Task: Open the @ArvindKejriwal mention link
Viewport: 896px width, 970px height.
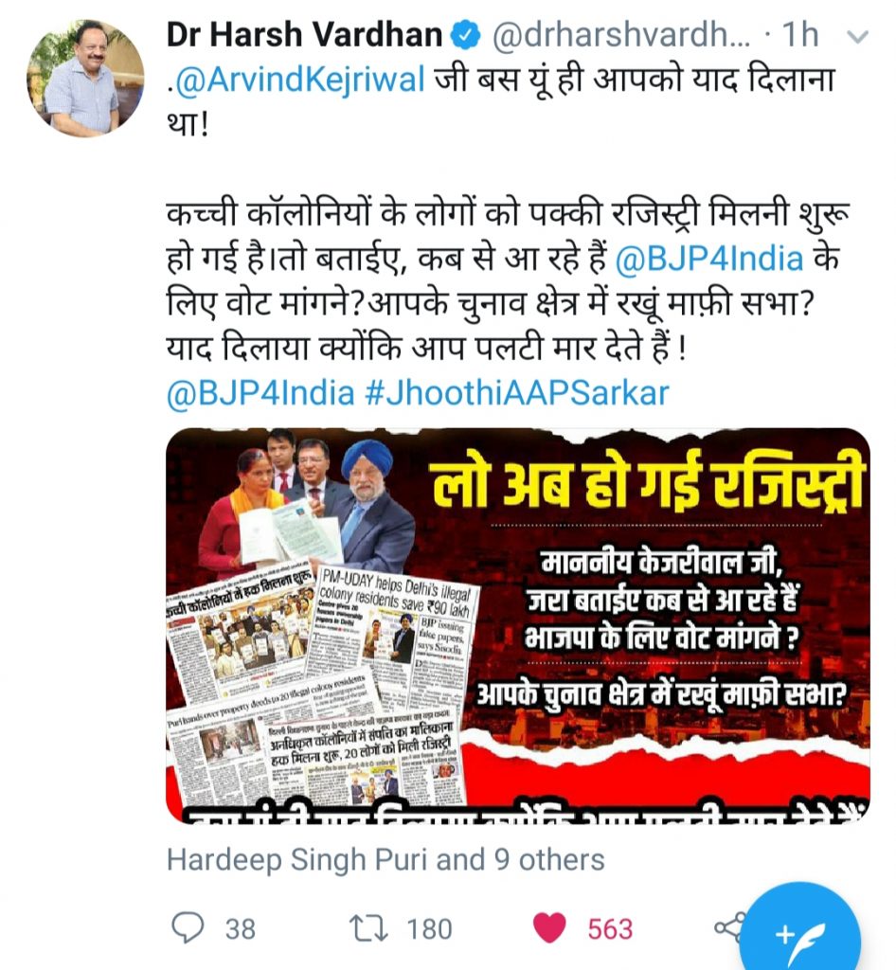Action: (300, 81)
